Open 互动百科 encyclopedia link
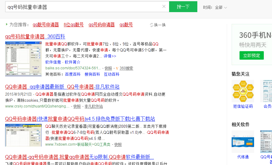This screenshot has height=165, width=272. coord(111,74)
